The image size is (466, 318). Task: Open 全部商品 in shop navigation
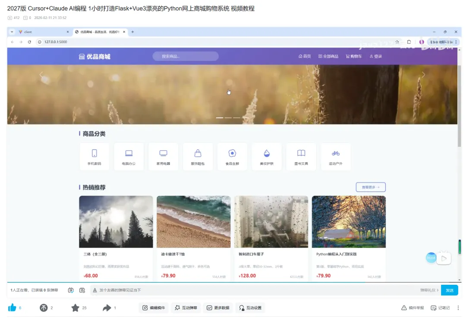(328, 56)
